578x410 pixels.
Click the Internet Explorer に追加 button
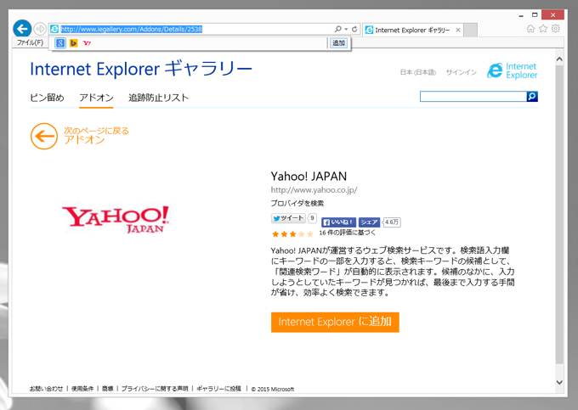point(335,322)
